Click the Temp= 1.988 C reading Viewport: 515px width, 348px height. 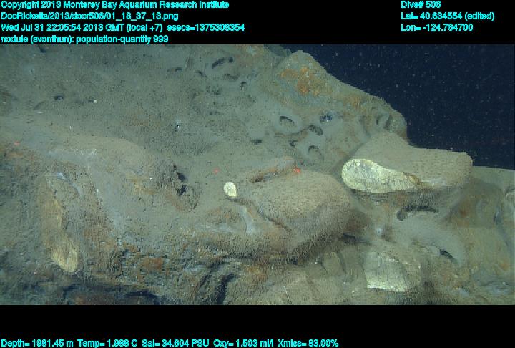point(108,344)
